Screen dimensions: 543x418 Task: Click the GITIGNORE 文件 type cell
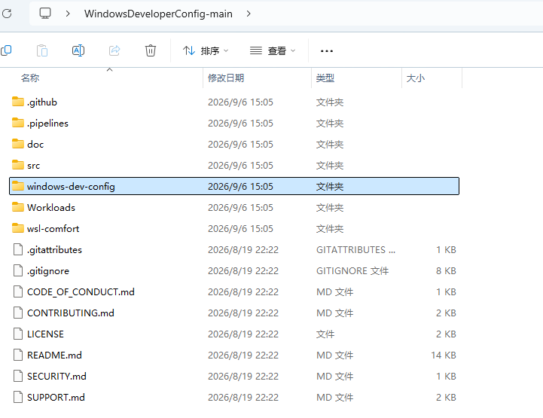[x=352, y=270]
